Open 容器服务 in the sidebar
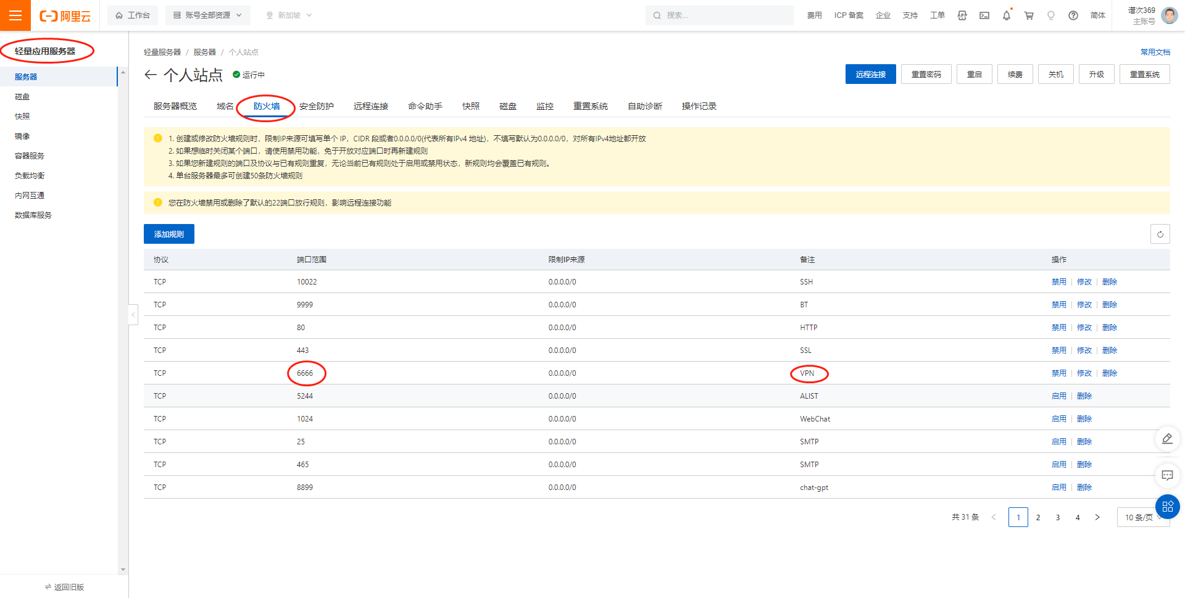This screenshot has width=1185, height=598. (59, 156)
